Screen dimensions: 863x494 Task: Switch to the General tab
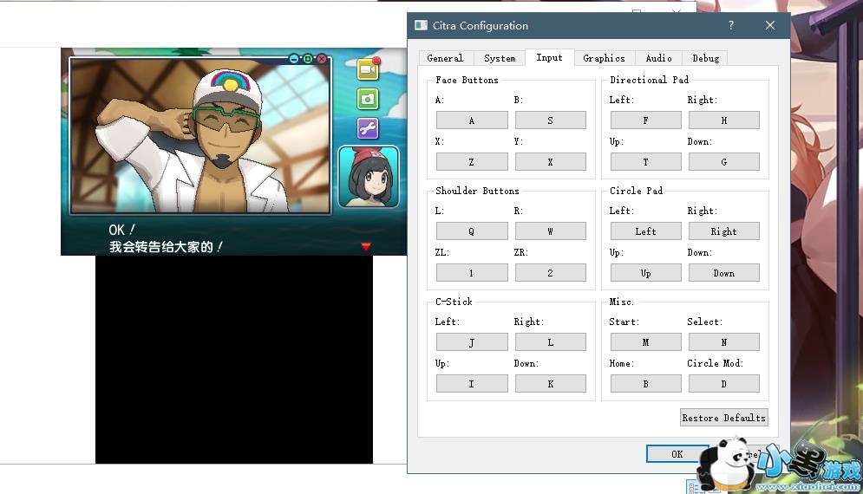pyautogui.click(x=445, y=58)
